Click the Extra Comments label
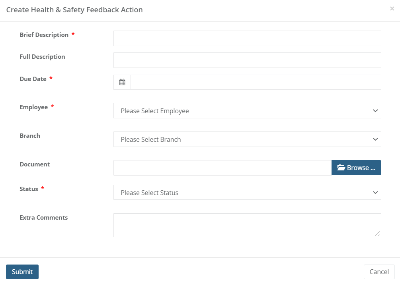This screenshot has width=400, height=284. [x=44, y=218]
